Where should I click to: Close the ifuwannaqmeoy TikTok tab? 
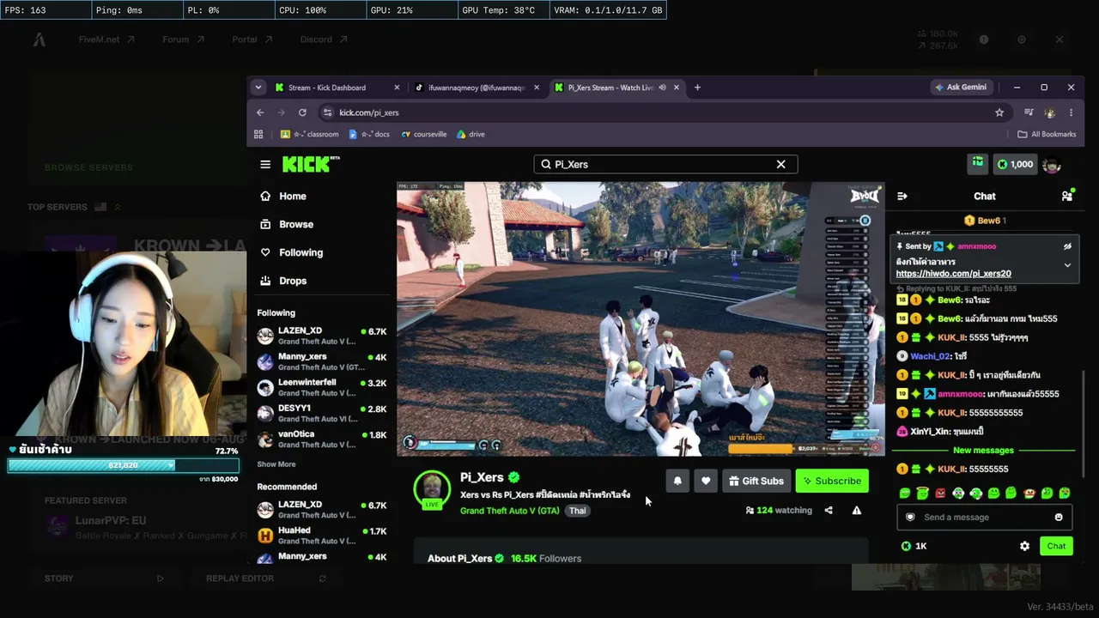click(x=537, y=88)
